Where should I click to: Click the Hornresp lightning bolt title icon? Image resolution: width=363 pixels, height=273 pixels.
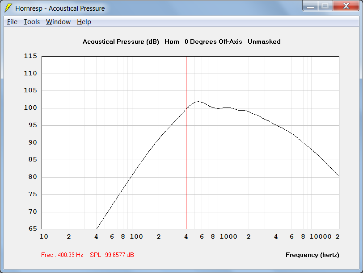coord(8,8)
